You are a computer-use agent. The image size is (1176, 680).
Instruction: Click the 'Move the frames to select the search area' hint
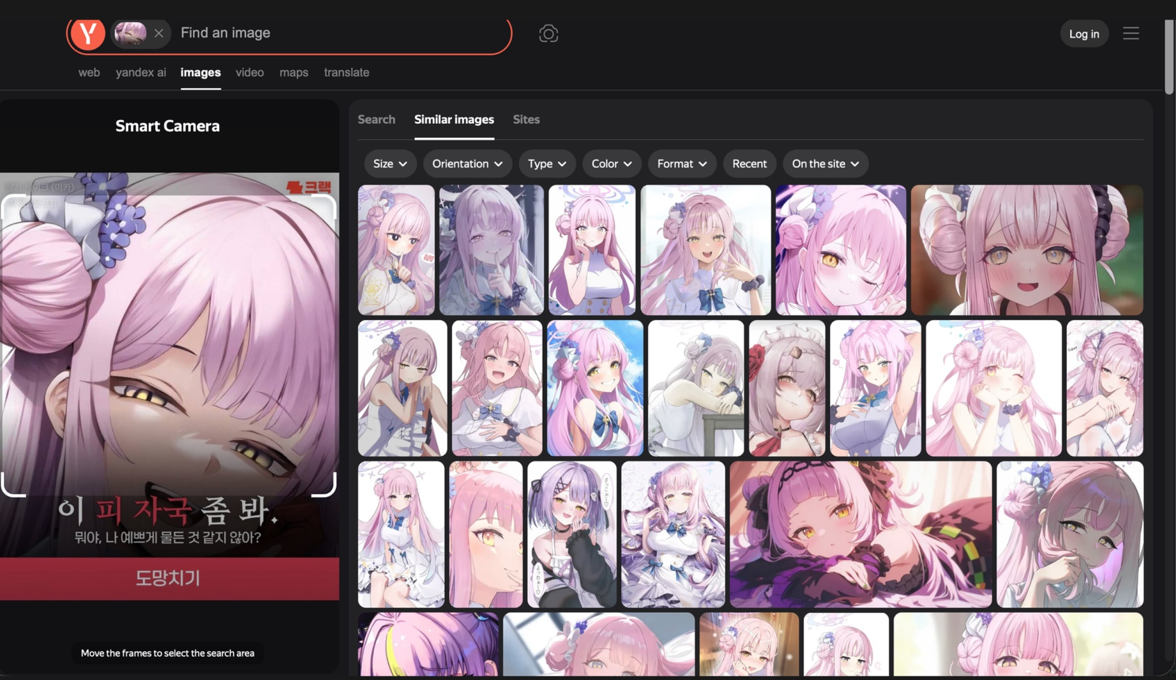(x=167, y=653)
